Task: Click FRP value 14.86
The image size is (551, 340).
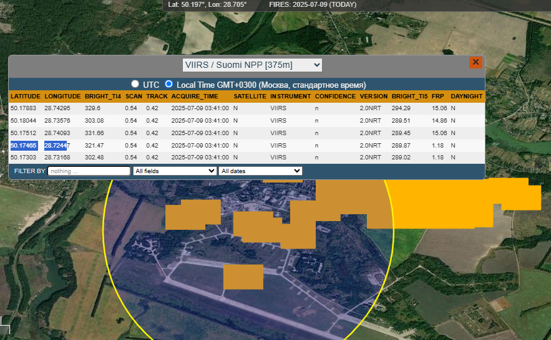Action: (439, 121)
